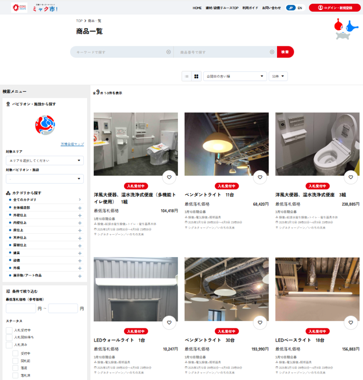Clear the keyword search field
363x380 pixels.
tap(168, 52)
